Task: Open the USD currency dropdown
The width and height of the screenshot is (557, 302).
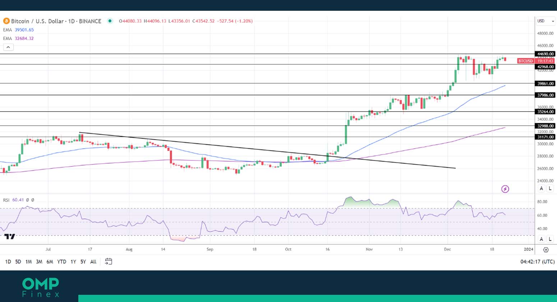Action: point(546,21)
